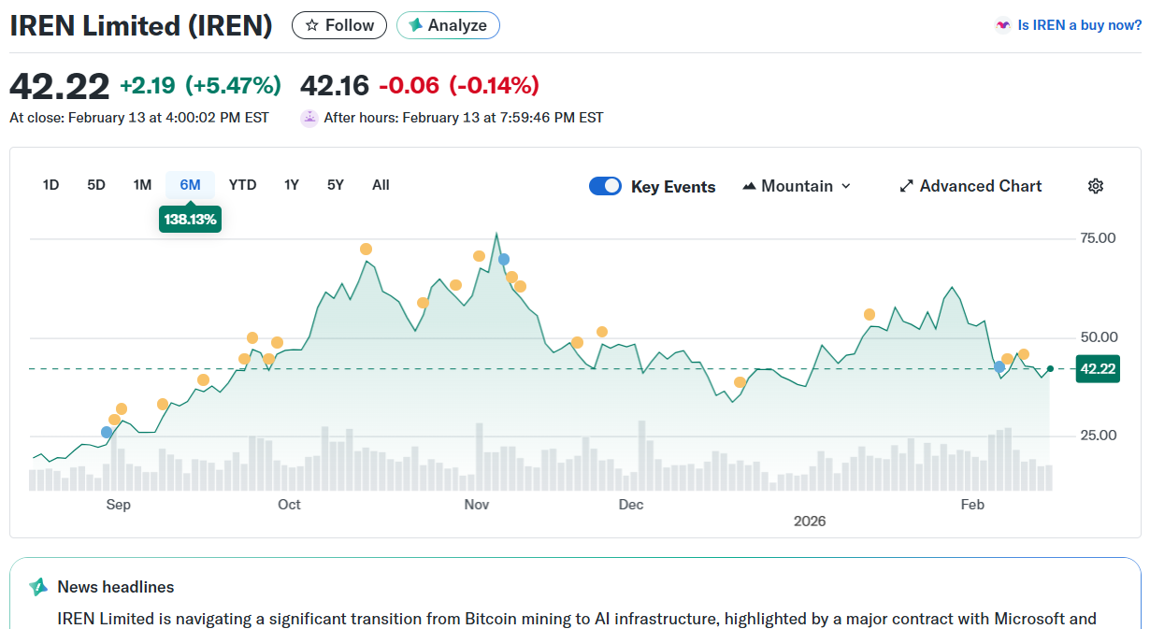This screenshot has height=629, width=1150.
Task: Click the News headlines sparkle icon
Action: [x=38, y=587]
